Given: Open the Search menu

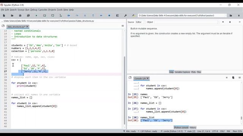Looking at the screenshot, I should coord(13,10).
